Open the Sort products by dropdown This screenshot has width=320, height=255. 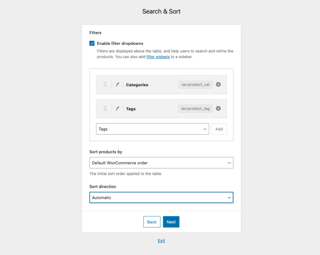pos(161,163)
